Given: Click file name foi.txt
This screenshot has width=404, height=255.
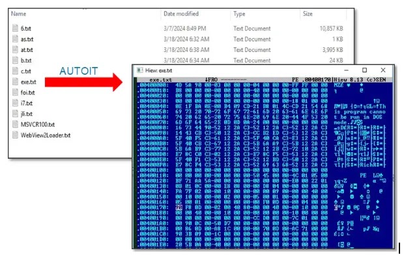Looking at the screenshot, I should coord(27,92).
